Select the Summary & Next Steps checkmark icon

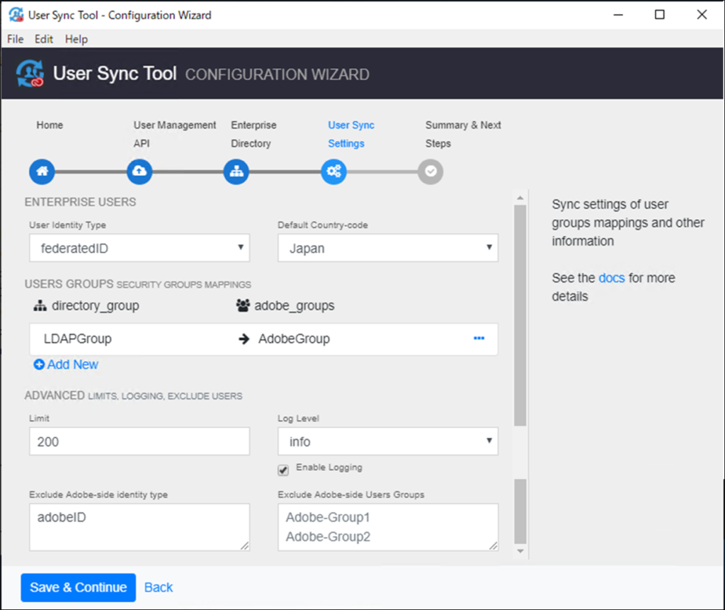click(430, 171)
